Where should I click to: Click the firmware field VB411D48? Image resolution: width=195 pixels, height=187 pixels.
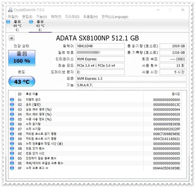pyautogui.click(x=100, y=46)
